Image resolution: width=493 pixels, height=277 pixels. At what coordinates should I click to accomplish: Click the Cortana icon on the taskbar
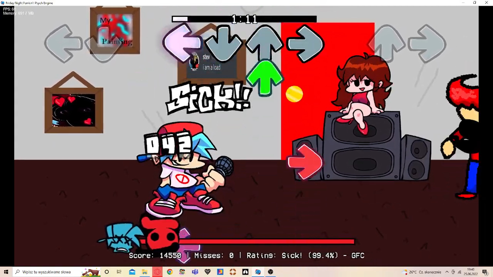click(107, 272)
